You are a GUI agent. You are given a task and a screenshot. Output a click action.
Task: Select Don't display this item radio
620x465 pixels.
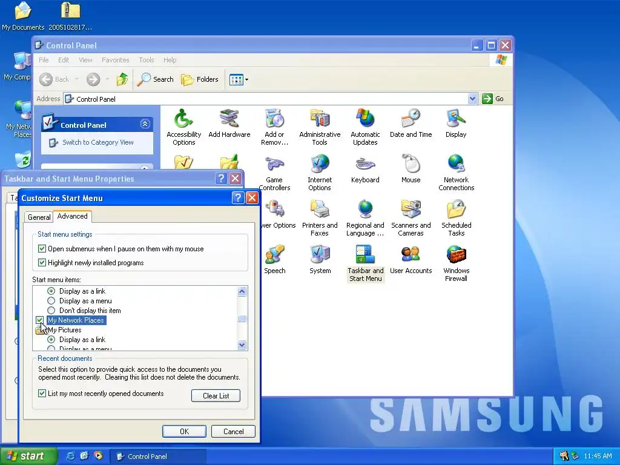51,311
